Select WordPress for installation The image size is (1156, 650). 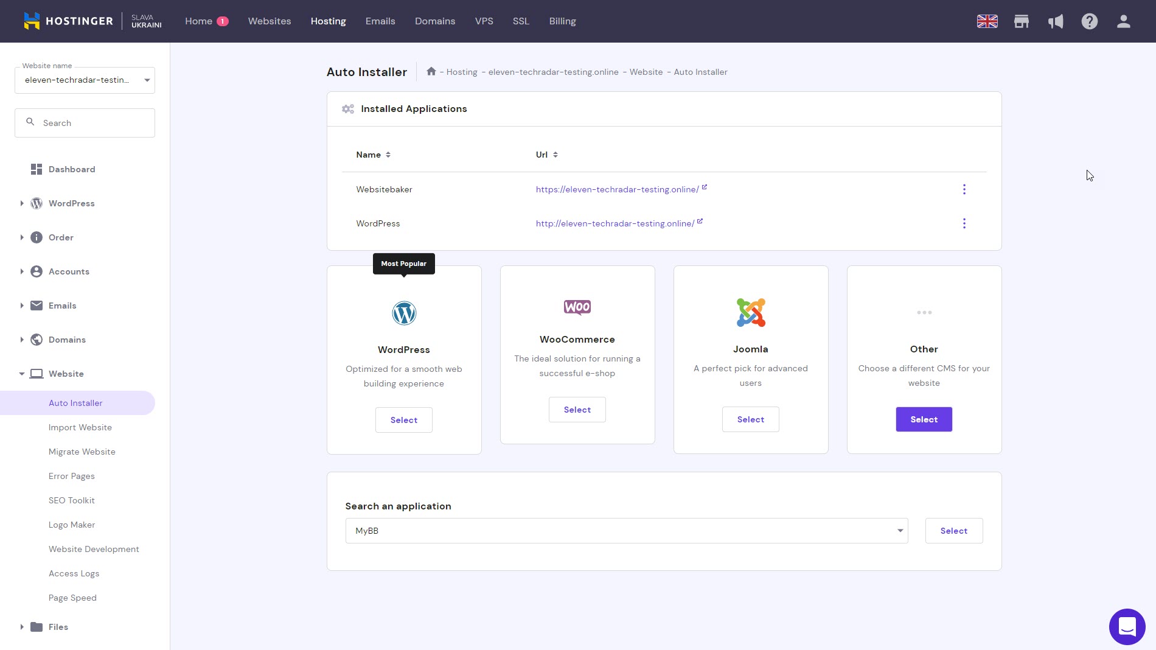[404, 420]
